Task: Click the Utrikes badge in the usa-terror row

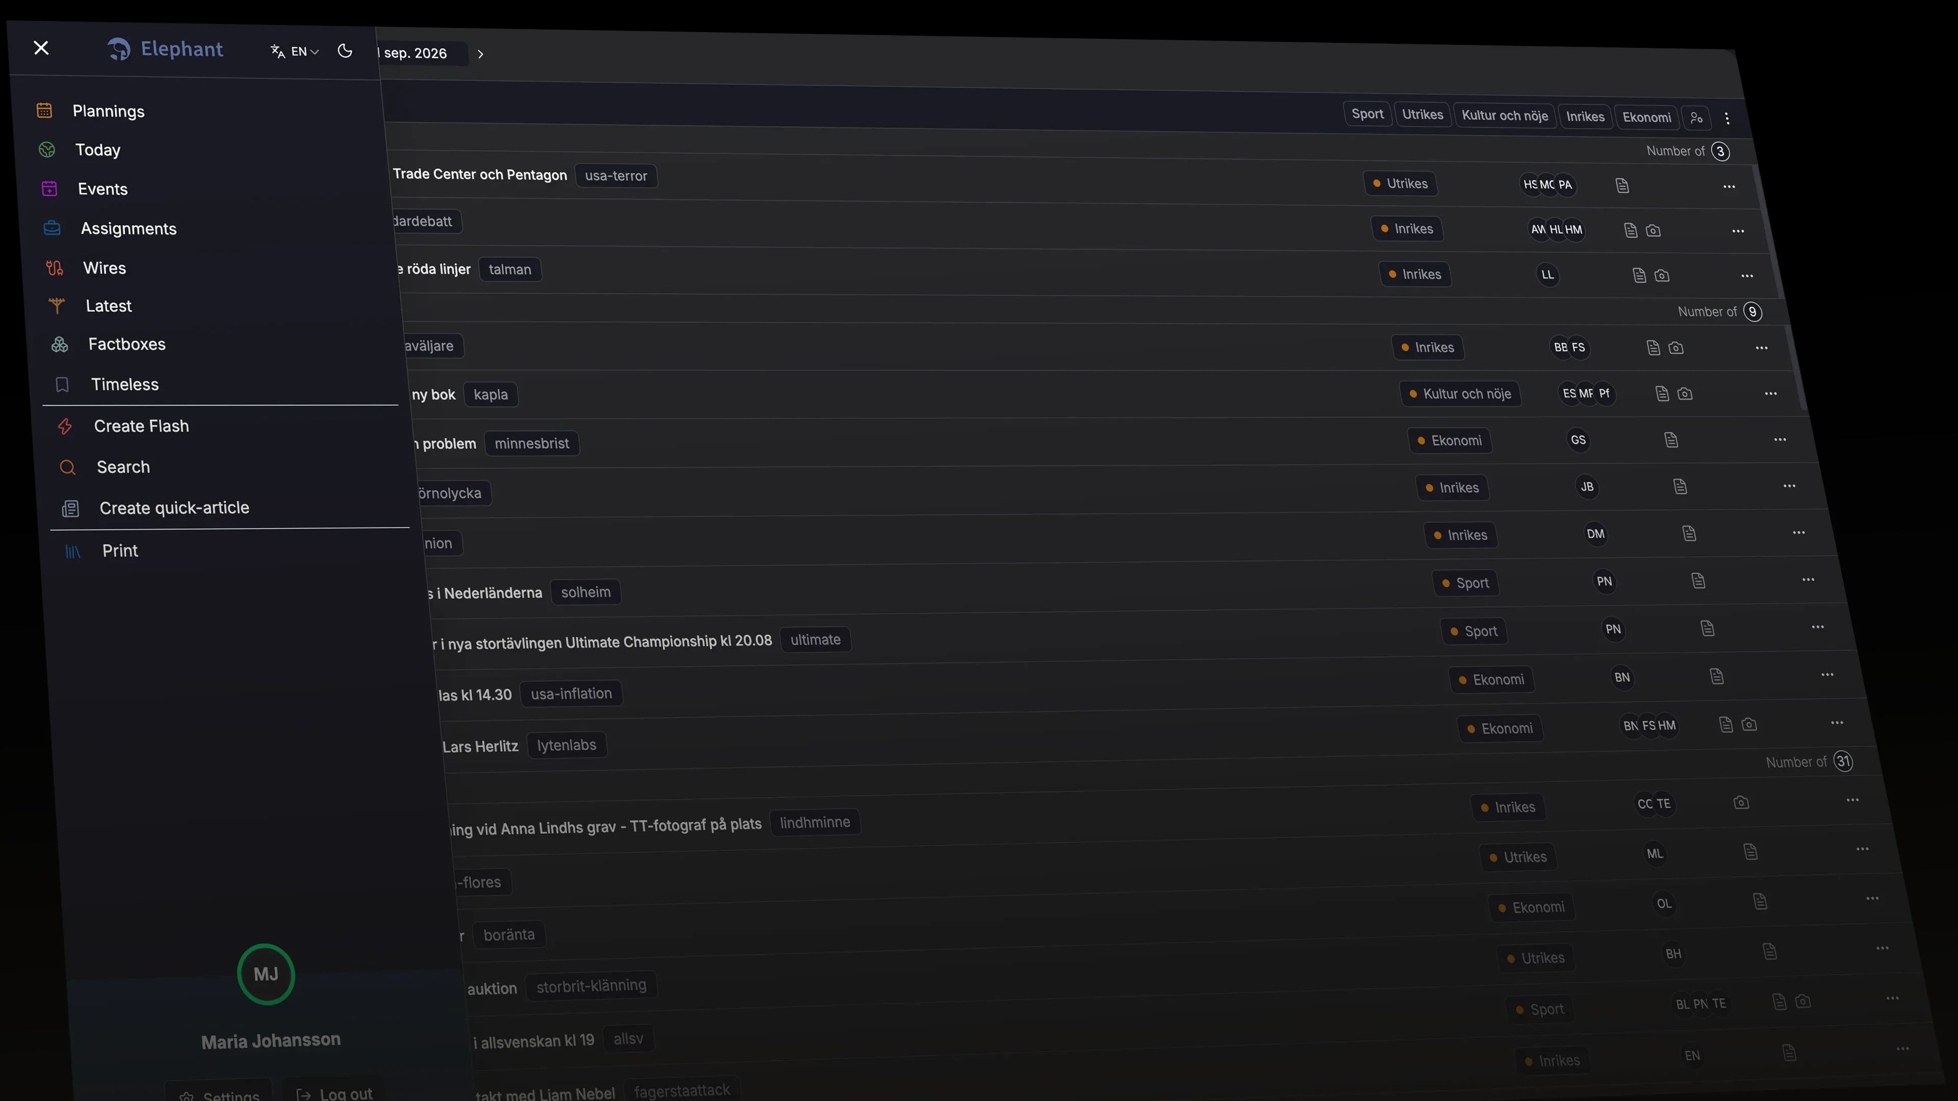Action: (1400, 184)
